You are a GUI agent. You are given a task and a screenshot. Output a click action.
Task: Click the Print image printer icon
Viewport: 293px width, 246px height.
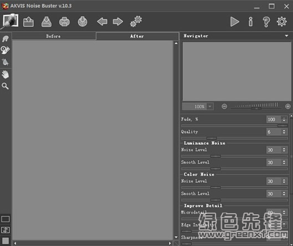(x=65, y=22)
